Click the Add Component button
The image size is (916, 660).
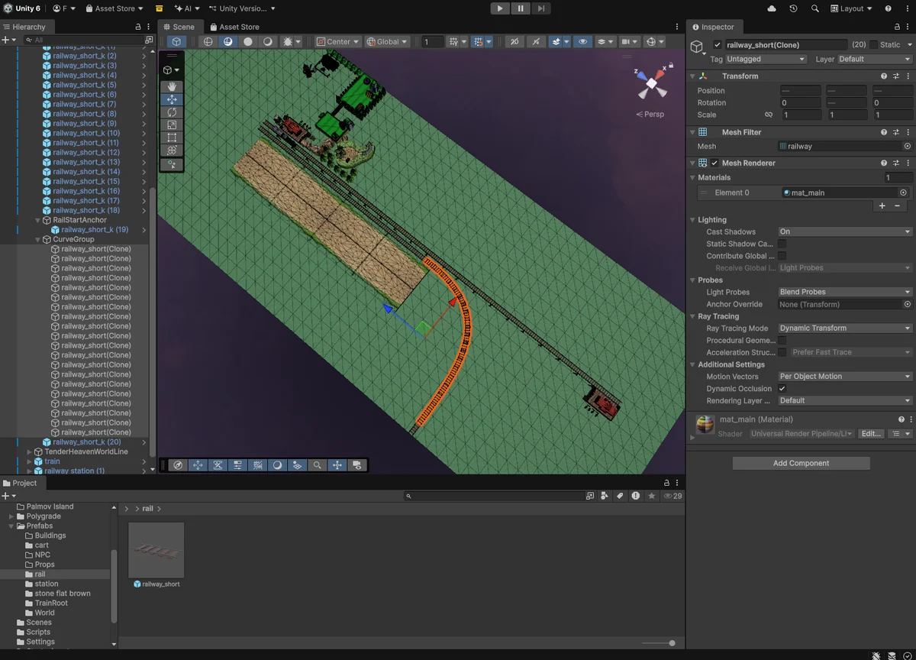tap(801, 463)
